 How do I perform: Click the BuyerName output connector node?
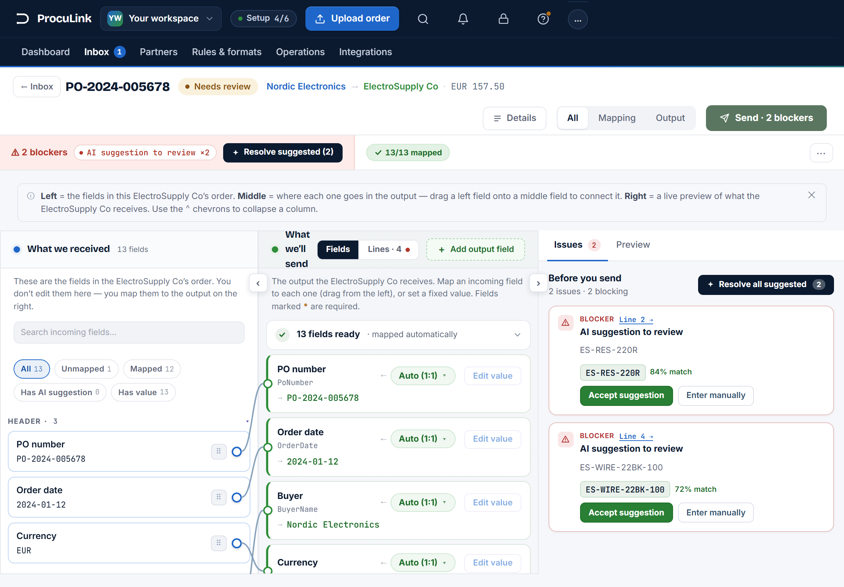(x=268, y=510)
